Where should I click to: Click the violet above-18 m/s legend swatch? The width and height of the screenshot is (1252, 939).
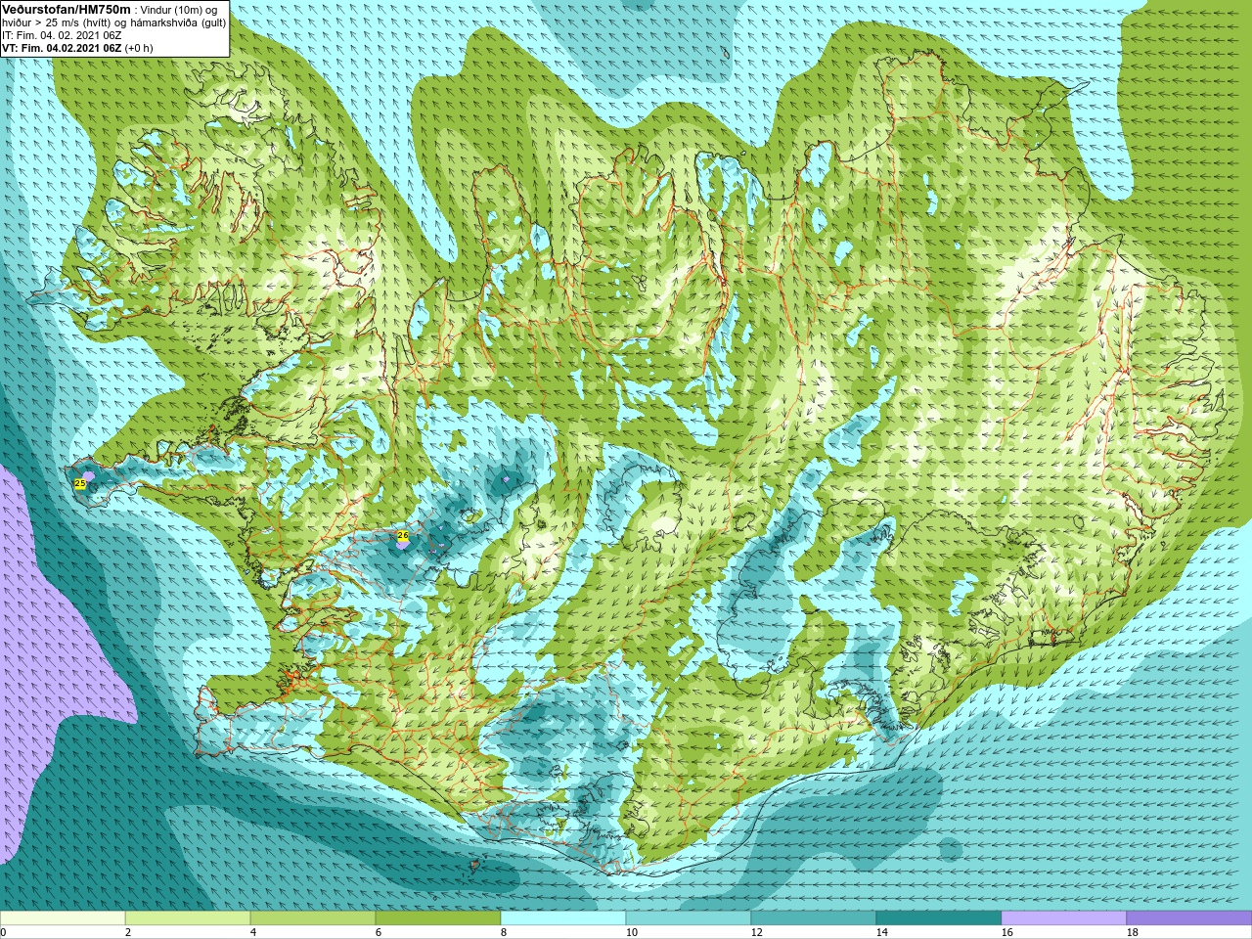click(x=1189, y=917)
